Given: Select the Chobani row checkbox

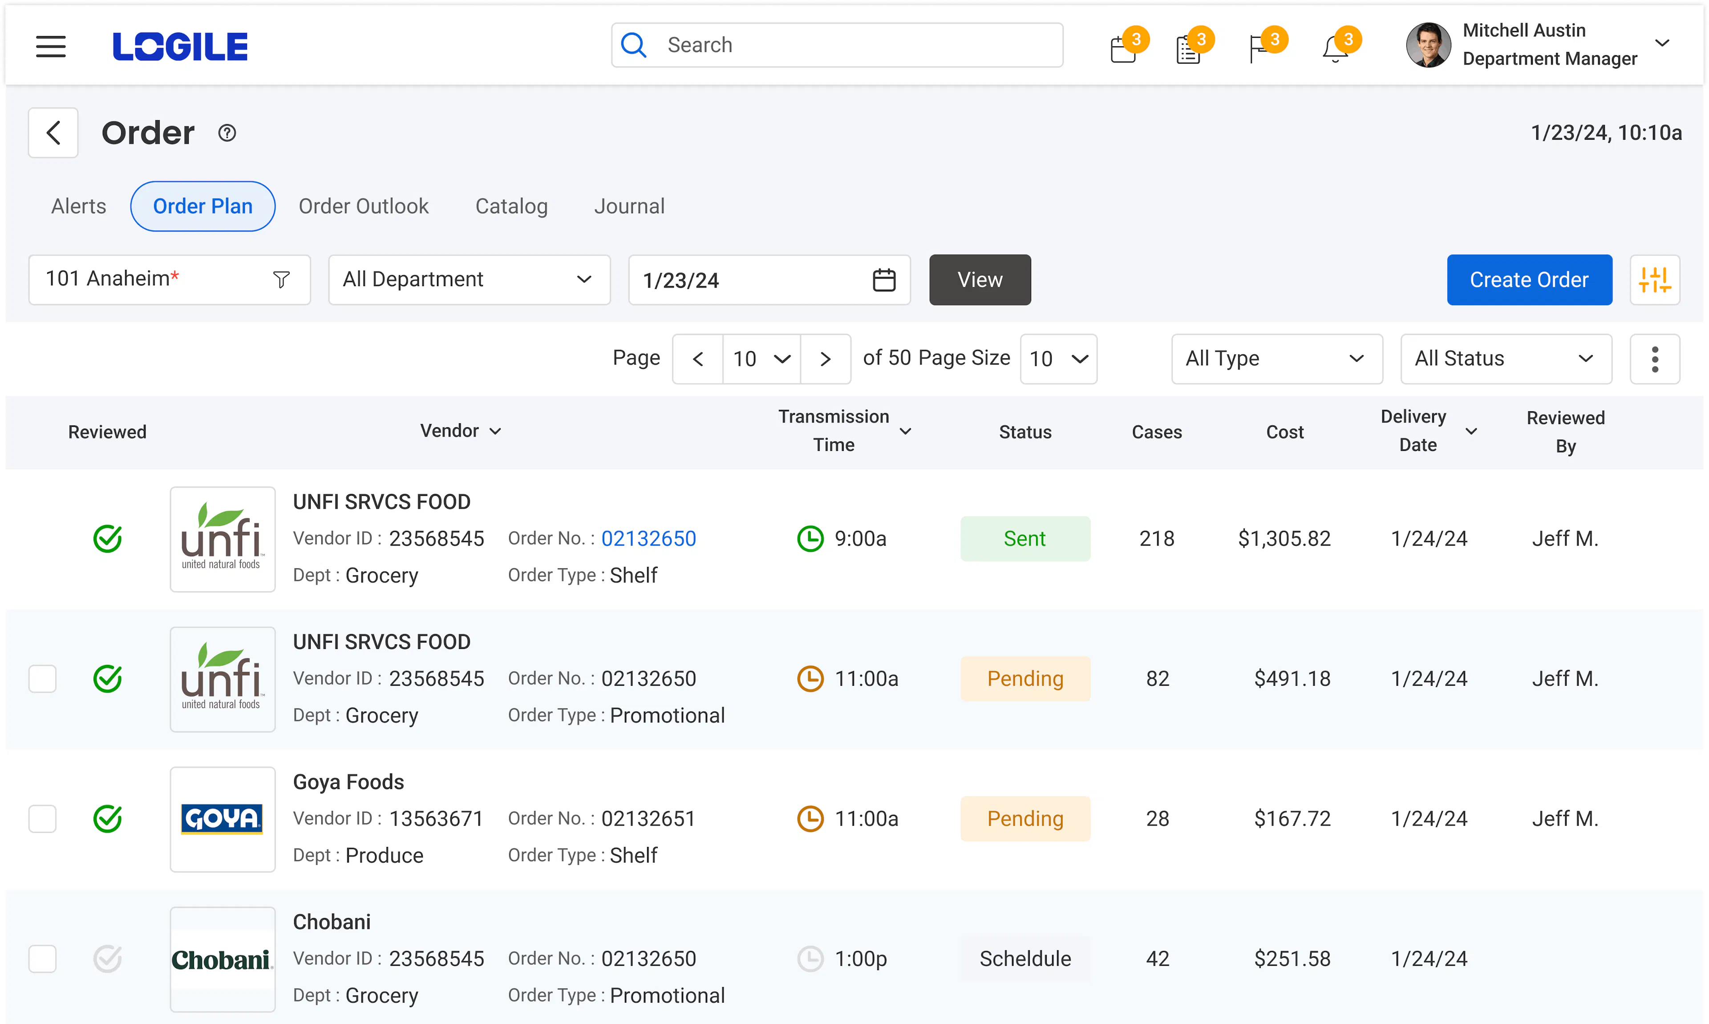Looking at the screenshot, I should (x=42, y=959).
